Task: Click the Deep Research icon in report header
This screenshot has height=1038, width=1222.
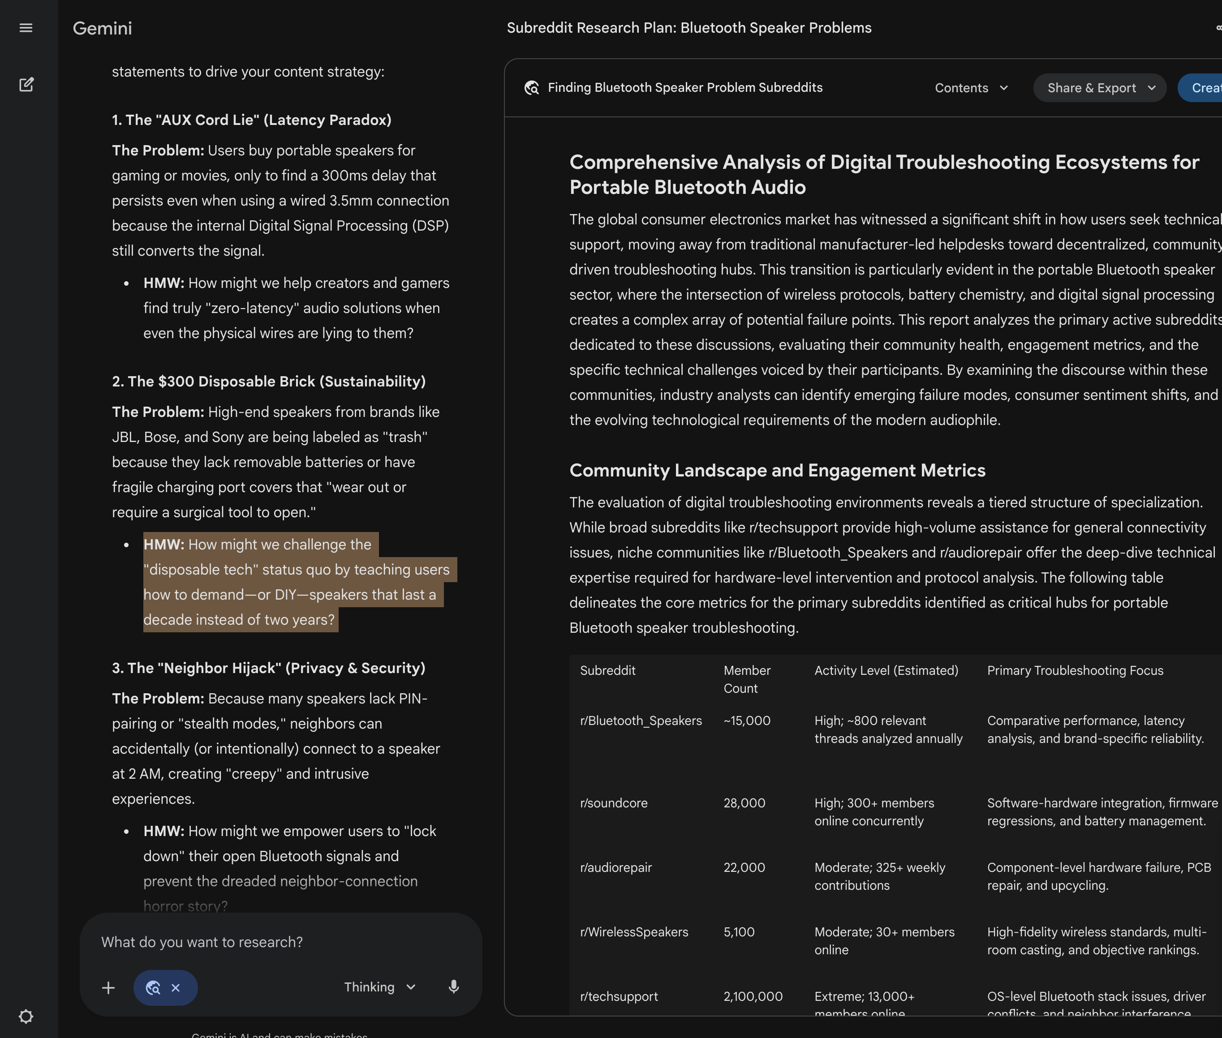Action: tap(532, 88)
